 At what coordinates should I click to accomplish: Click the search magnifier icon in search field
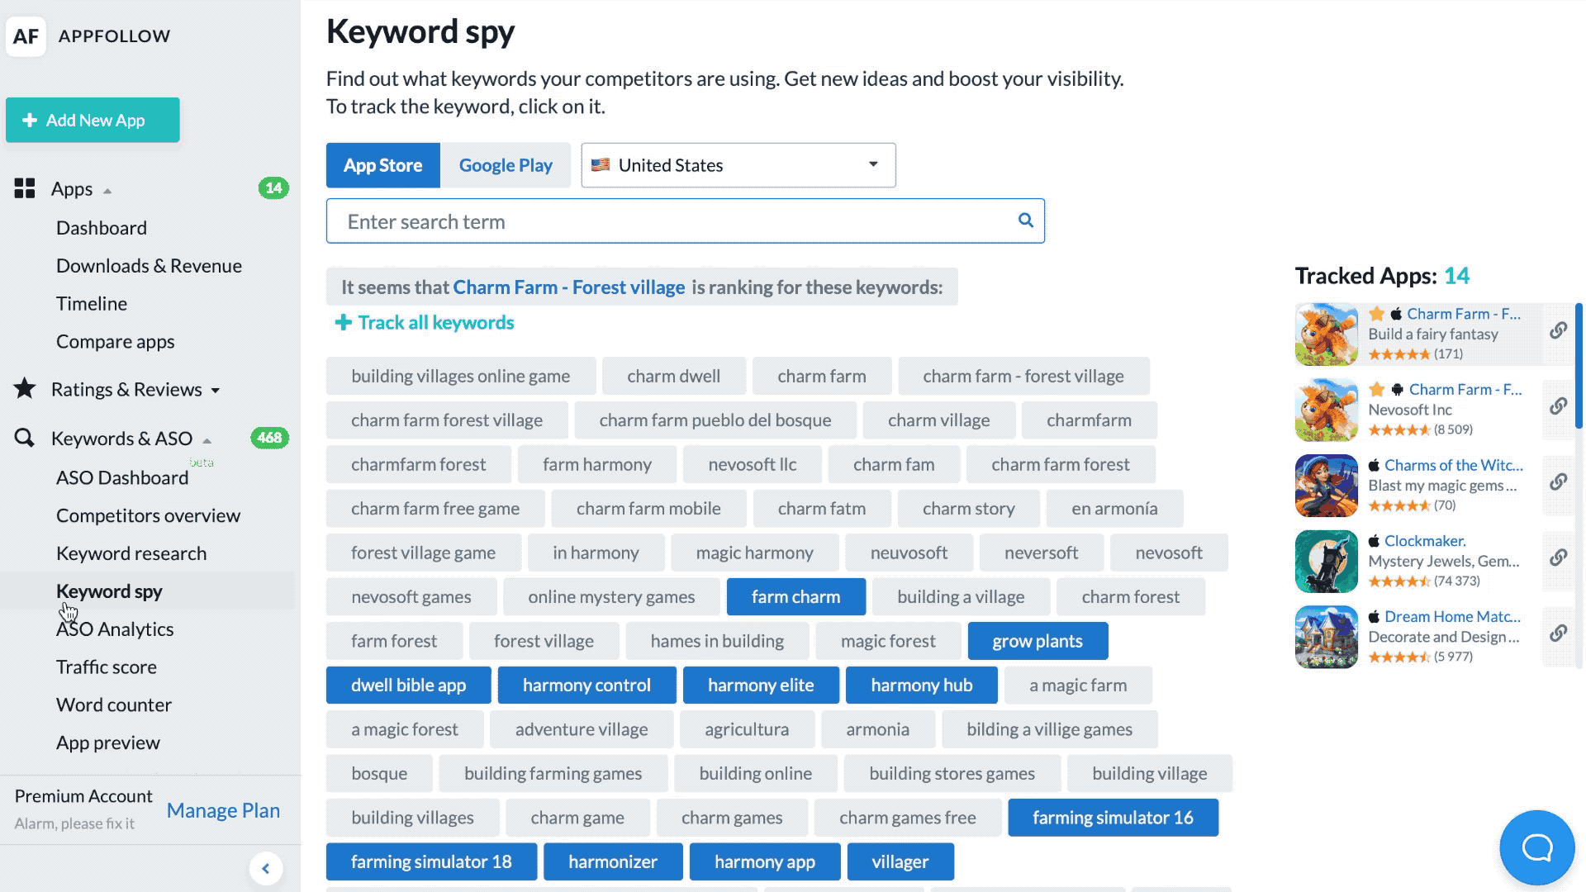click(1025, 220)
